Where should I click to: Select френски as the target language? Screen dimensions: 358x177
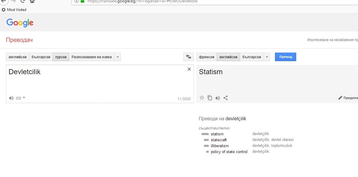[x=207, y=57]
